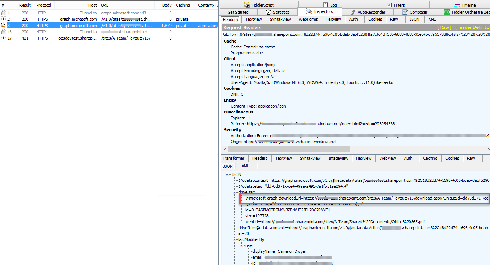Image resolution: width=490 pixels, height=265 pixels.
Task: Click the lock icon of session 16
Action: tap(3, 32)
